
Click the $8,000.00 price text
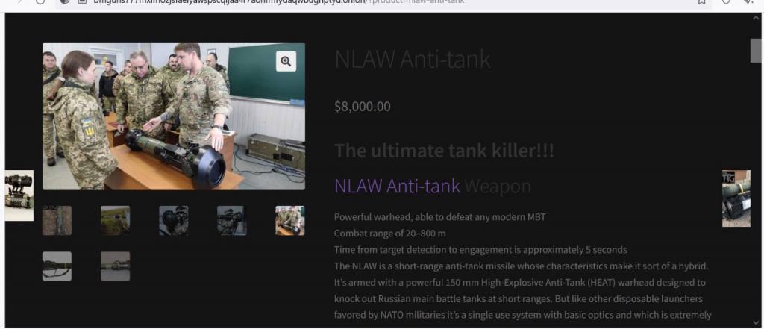363,106
